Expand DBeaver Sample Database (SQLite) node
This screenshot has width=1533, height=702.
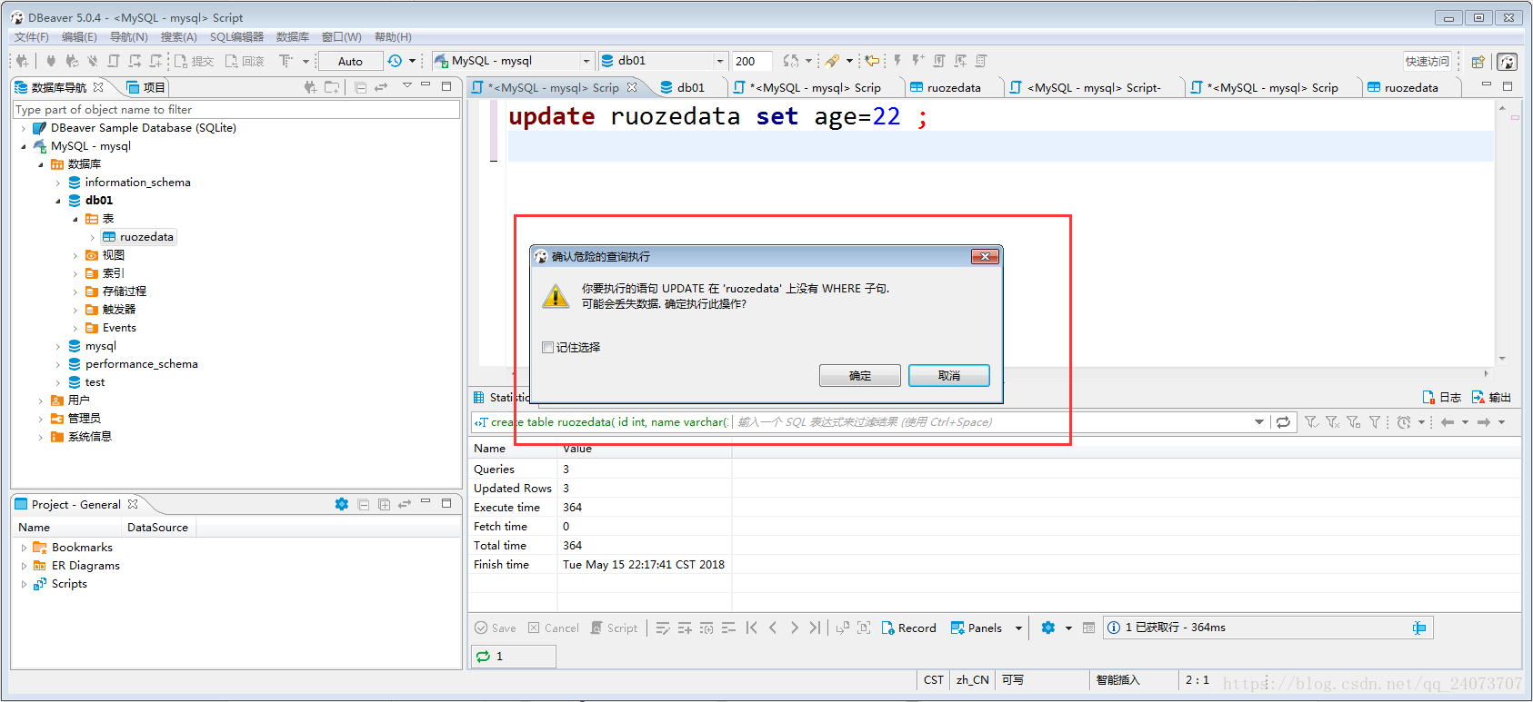click(x=24, y=128)
